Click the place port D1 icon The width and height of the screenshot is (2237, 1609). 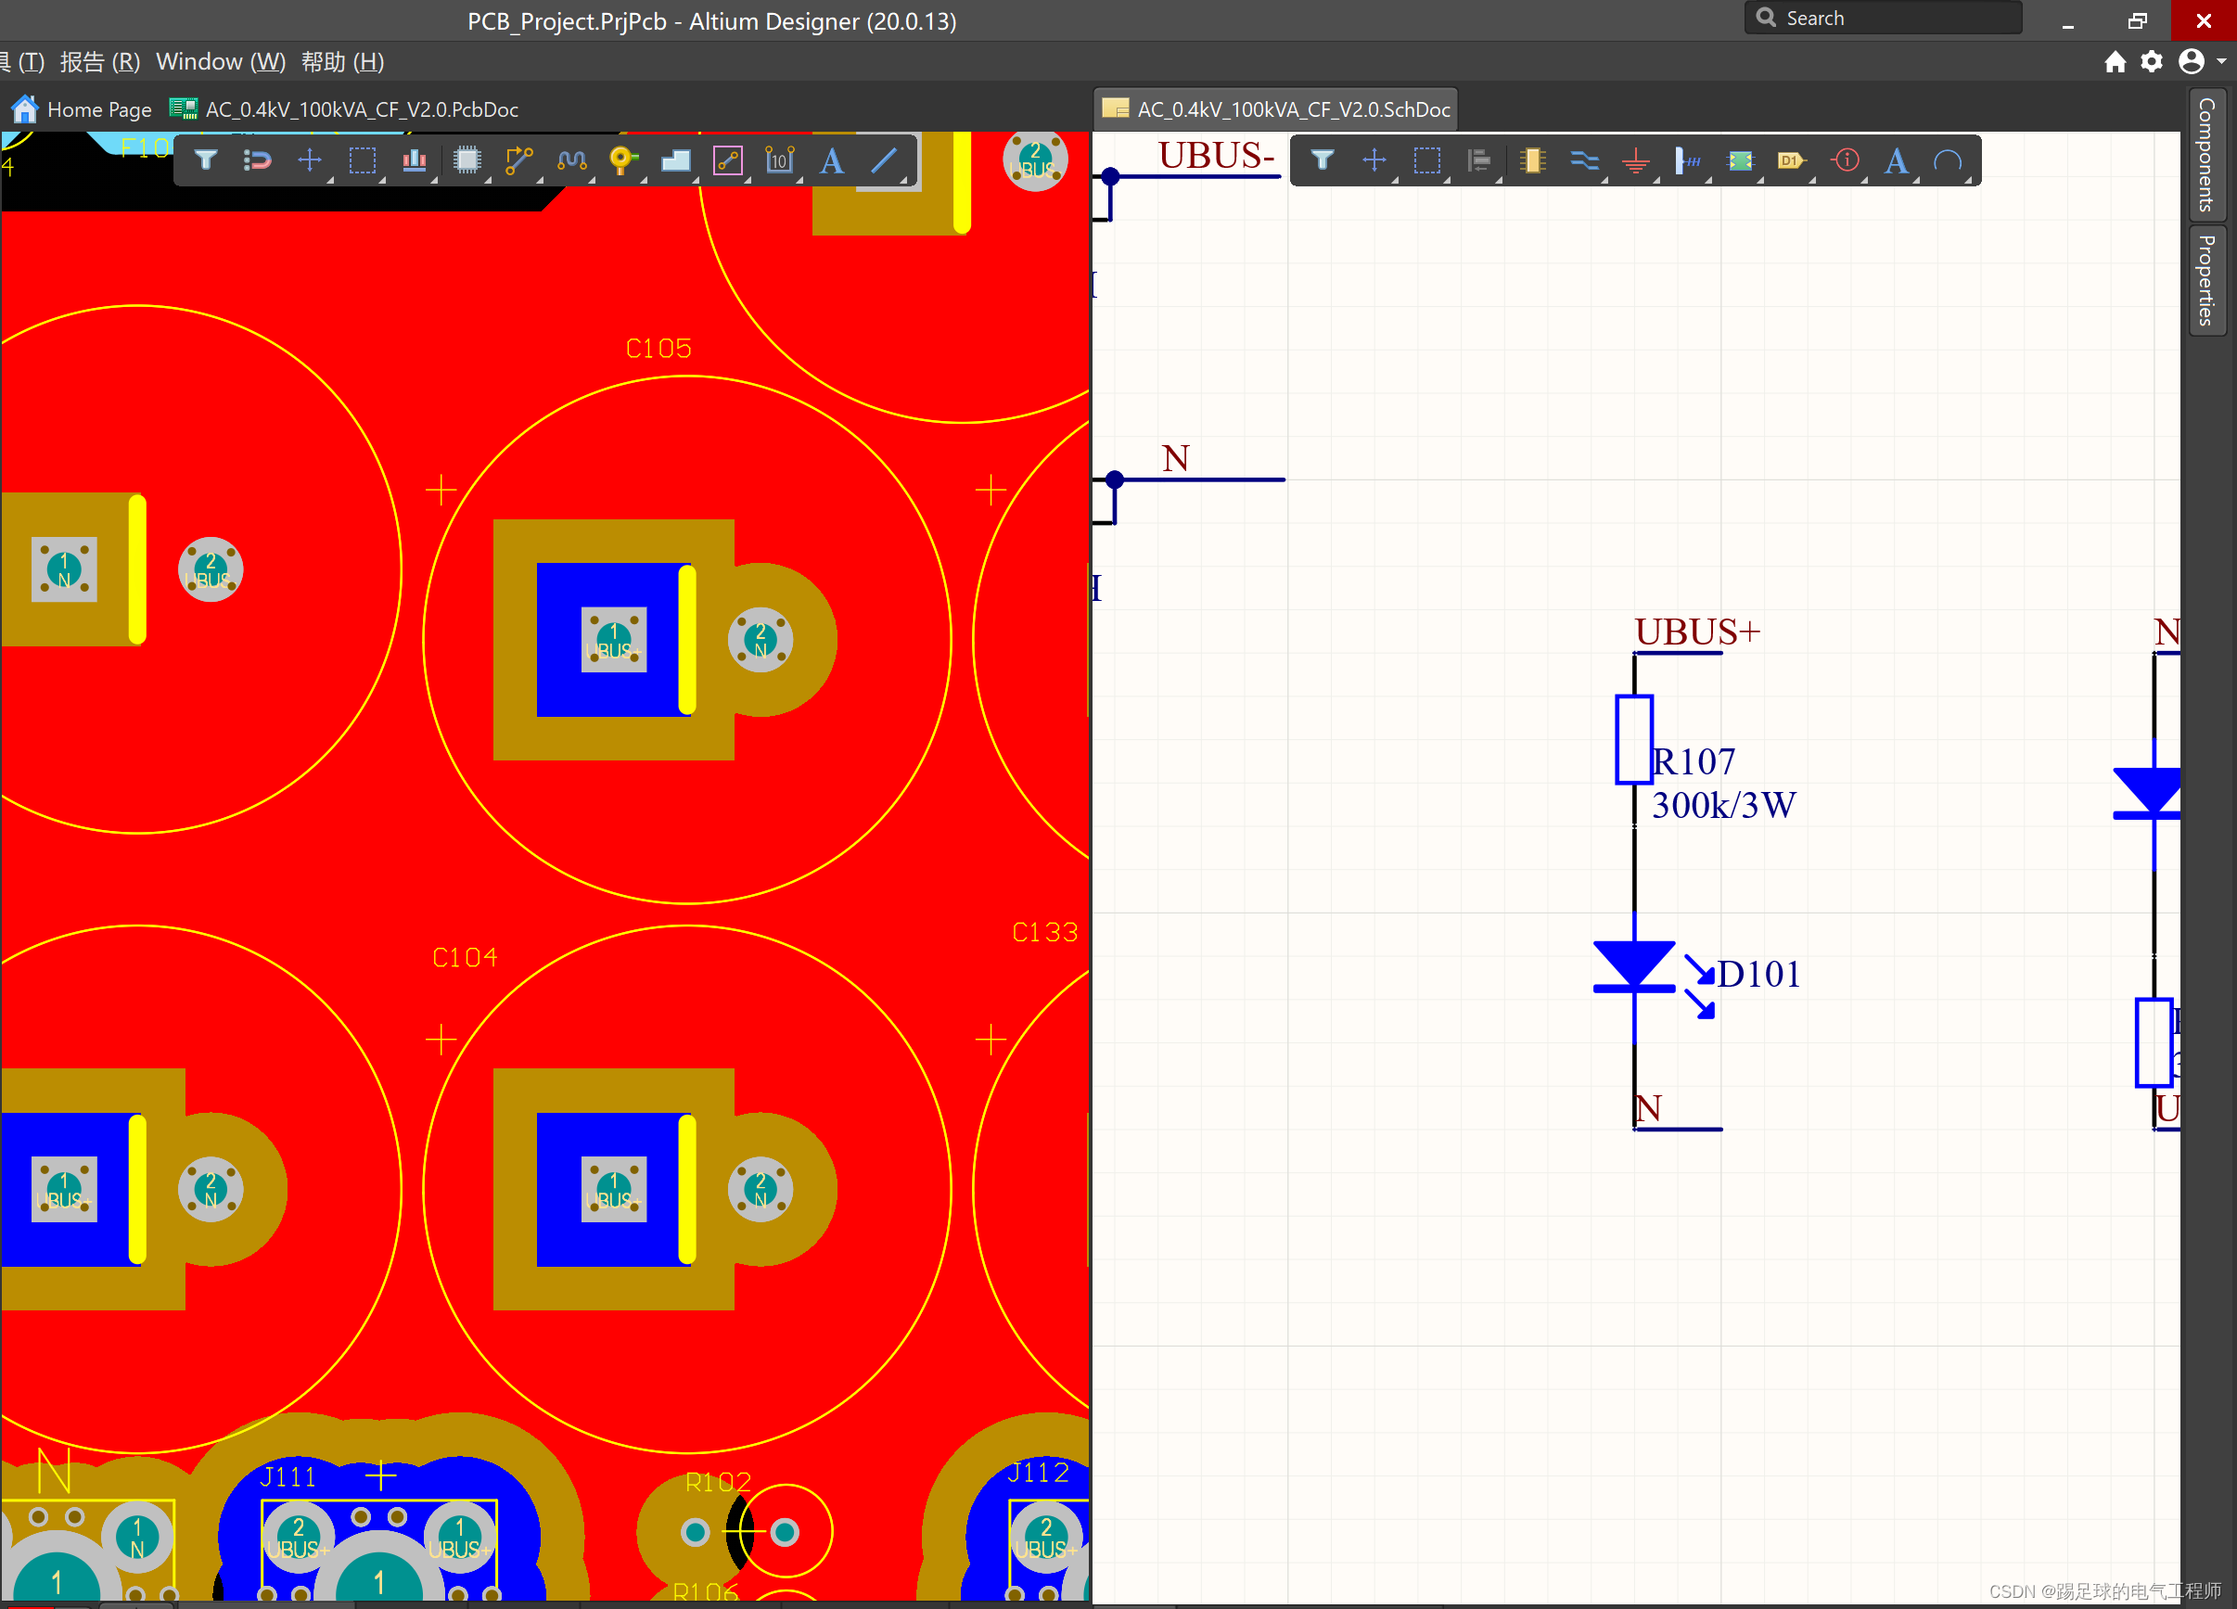[1790, 160]
